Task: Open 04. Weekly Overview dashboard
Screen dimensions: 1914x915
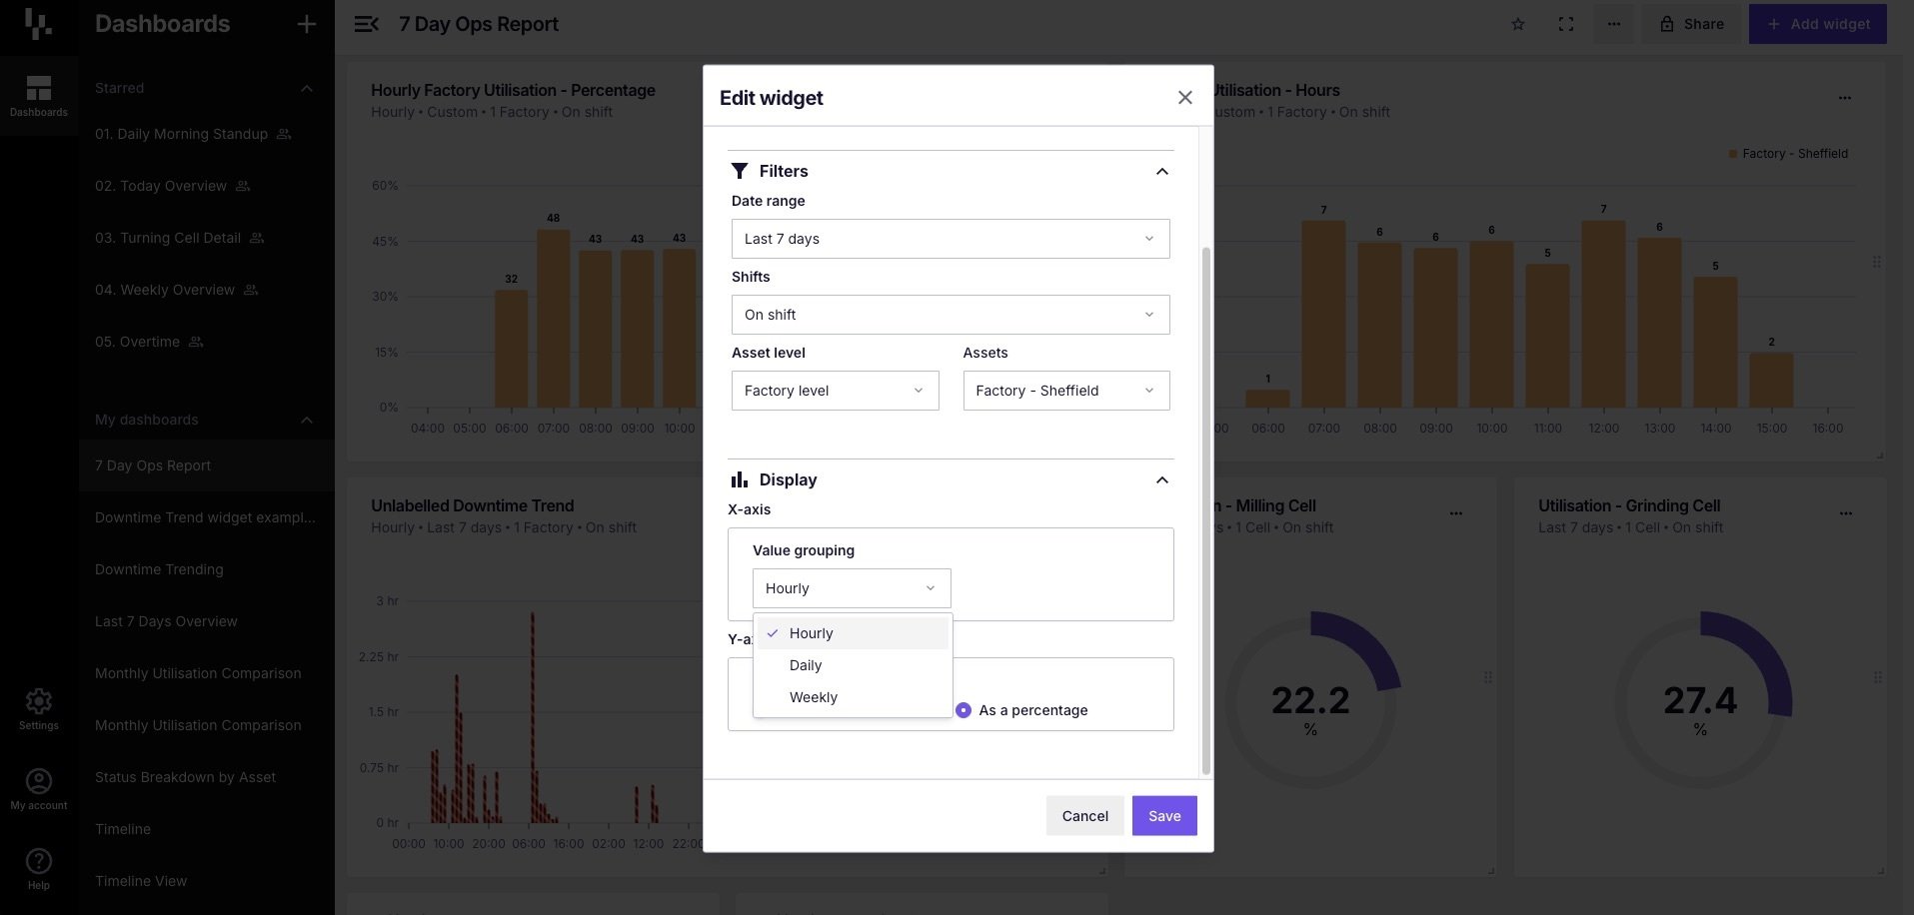Action: coord(165,290)
